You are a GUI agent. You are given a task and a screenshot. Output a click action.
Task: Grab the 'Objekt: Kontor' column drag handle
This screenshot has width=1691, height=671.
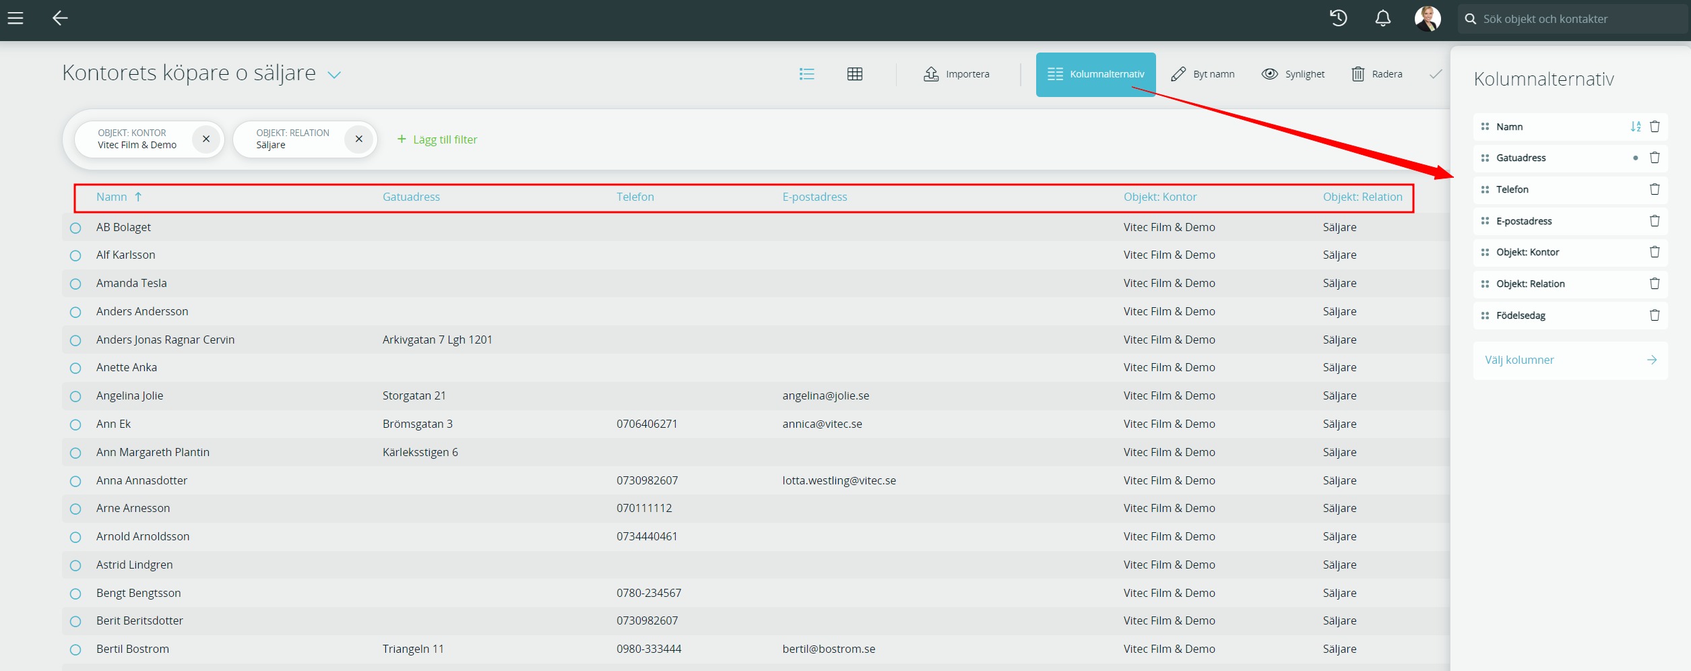(x=1485, y=252)
